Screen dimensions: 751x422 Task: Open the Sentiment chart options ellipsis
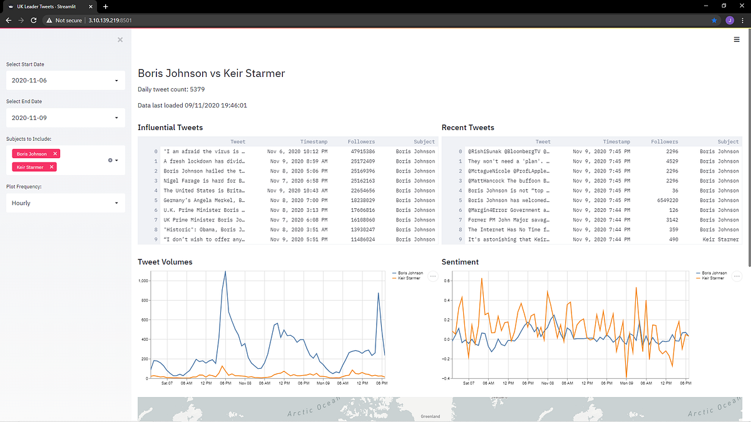pos(736,276)
